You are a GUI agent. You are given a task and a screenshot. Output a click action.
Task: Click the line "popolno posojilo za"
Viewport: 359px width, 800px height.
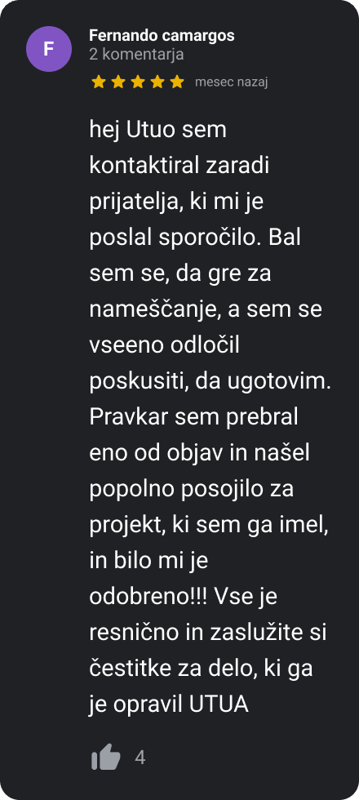click(x=192, y=489)
